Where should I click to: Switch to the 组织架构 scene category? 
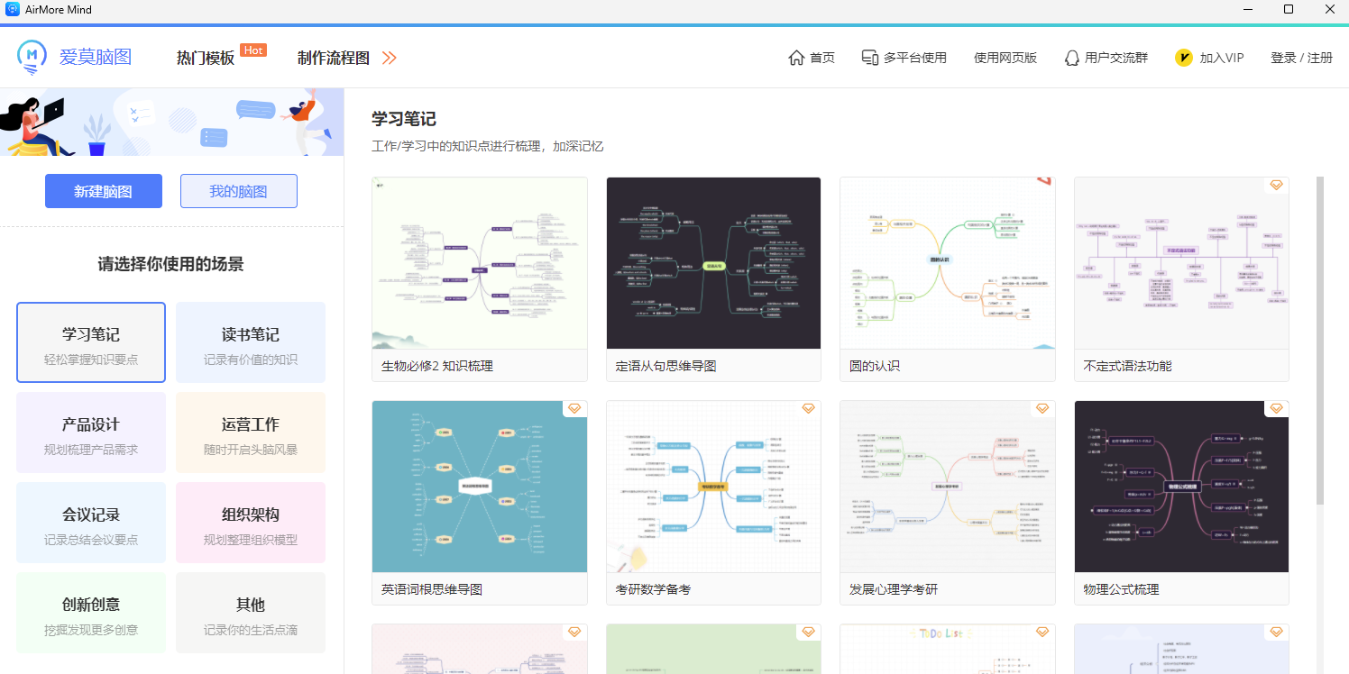[x=251, y=523]
